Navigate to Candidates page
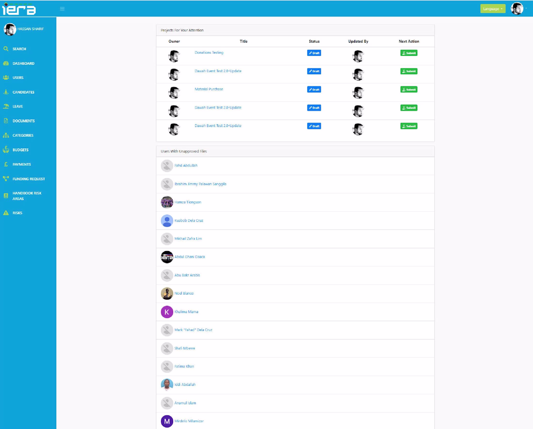This screenshot has width=533, height=429. click(x=23, y=92)
